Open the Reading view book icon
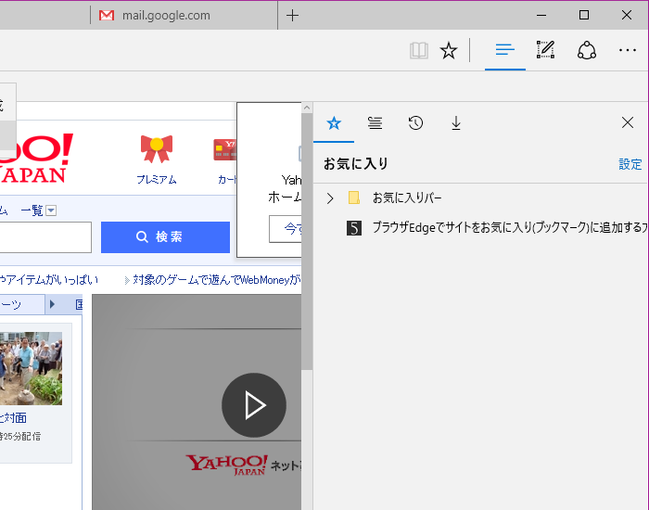This screenshot has height=510, width=649. click(x=419, y=51)
